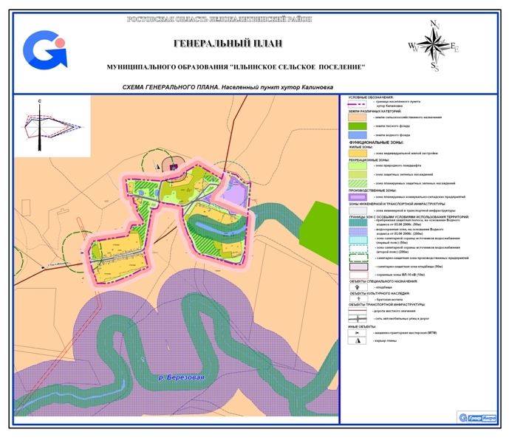Click the cemetery symbol in the legend

357,286
